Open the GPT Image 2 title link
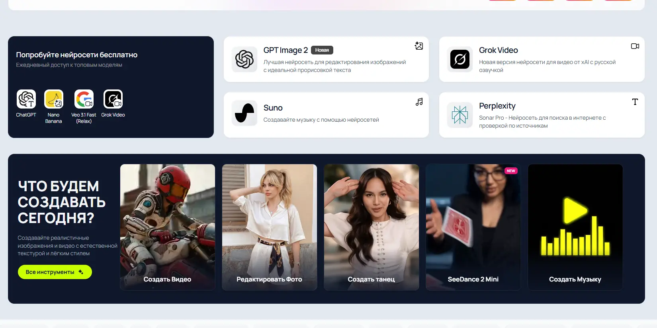The image size is (657, 328). point(285,50)
